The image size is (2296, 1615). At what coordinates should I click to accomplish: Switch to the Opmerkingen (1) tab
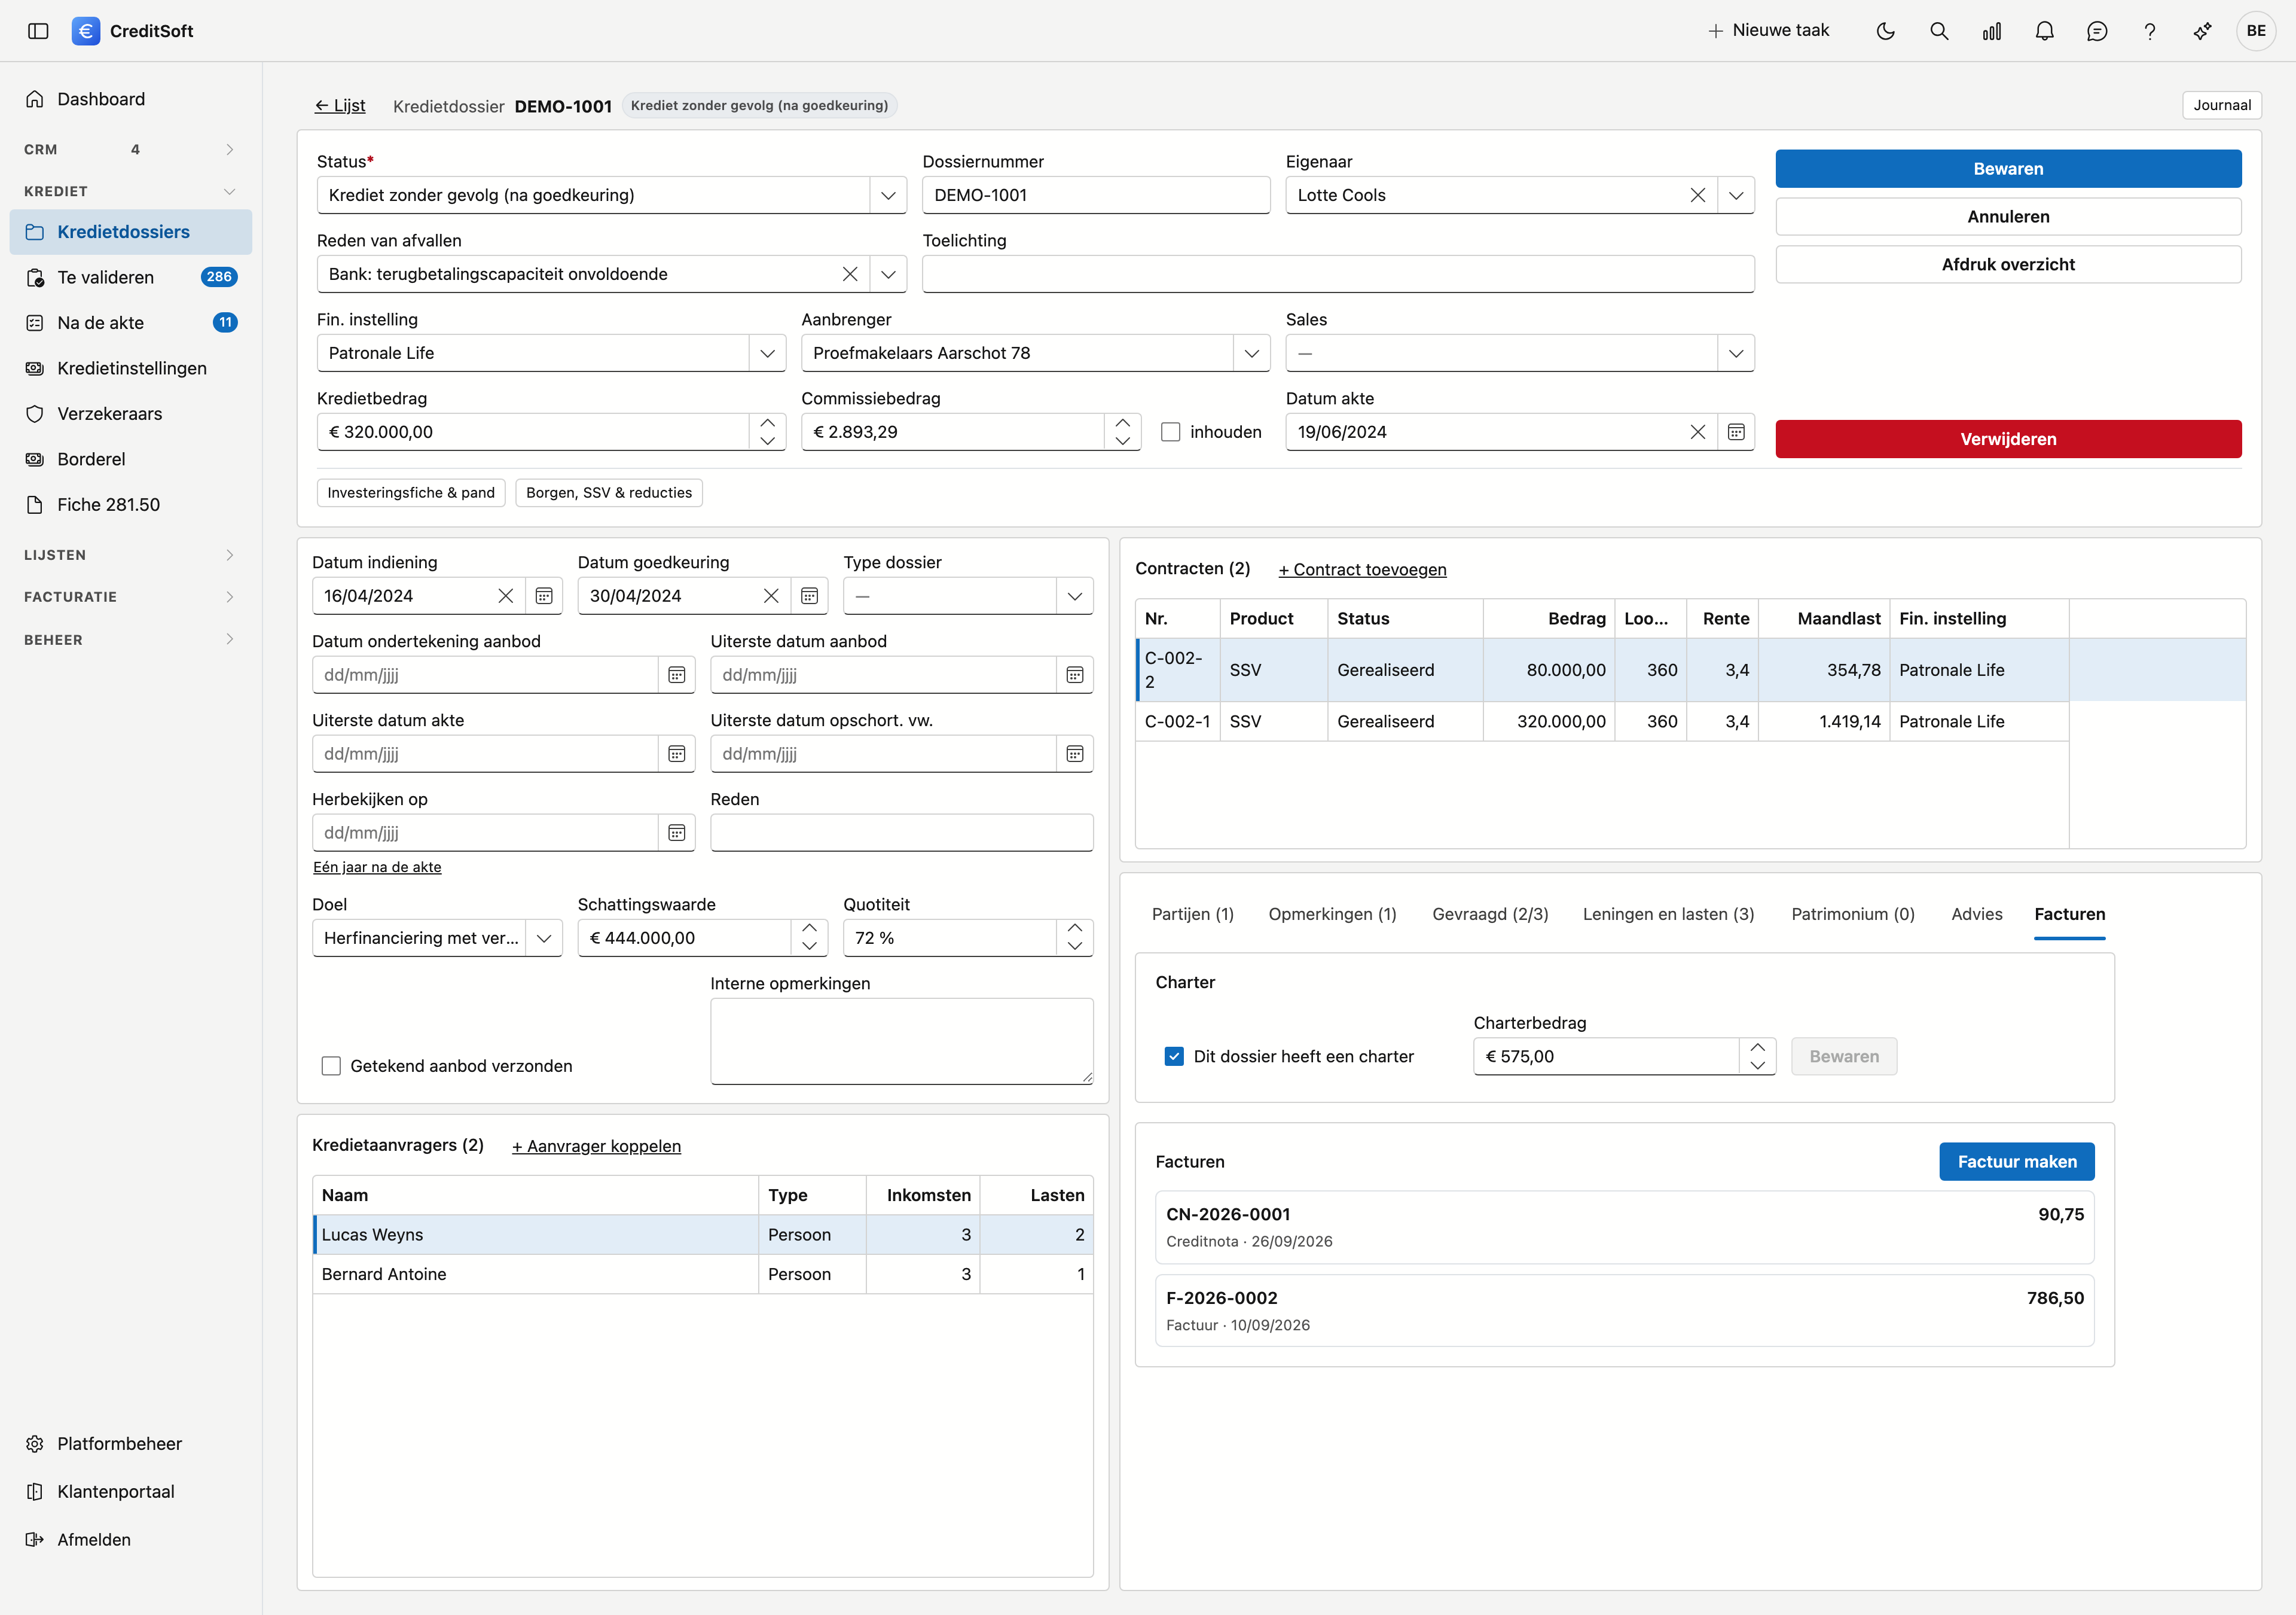click(1332, 915)
